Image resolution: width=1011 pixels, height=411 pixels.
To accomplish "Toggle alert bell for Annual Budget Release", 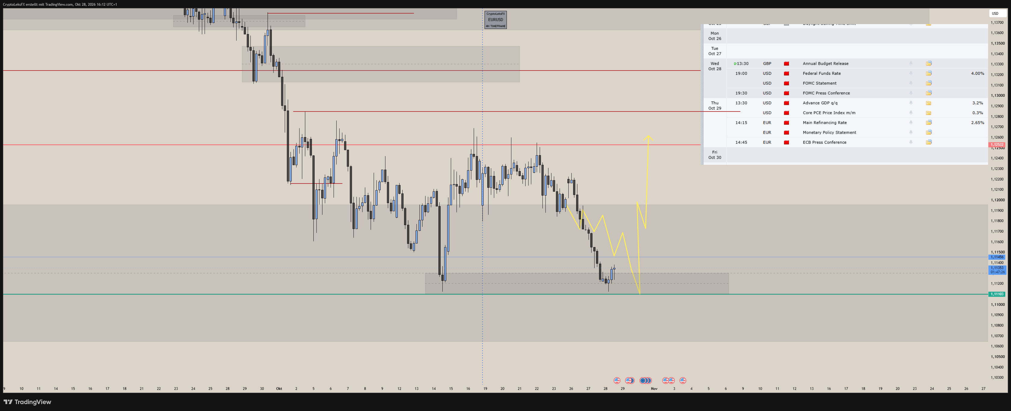I will 911,63.
